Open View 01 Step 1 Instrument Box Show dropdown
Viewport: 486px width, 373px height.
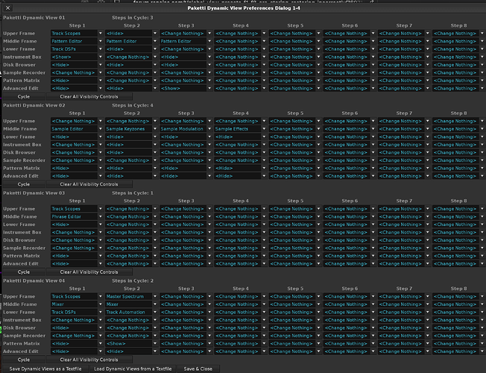pyautogui.click(x=77, y=57)
